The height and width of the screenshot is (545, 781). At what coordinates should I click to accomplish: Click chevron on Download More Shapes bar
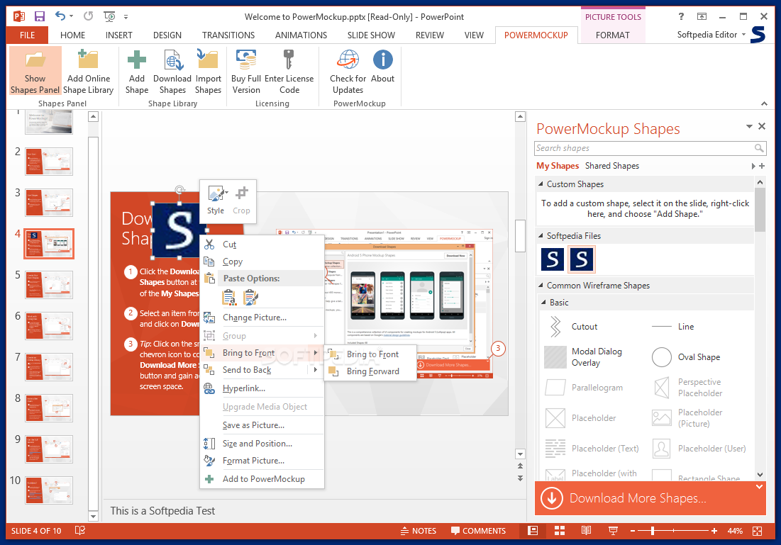click(x=759, y=487)
